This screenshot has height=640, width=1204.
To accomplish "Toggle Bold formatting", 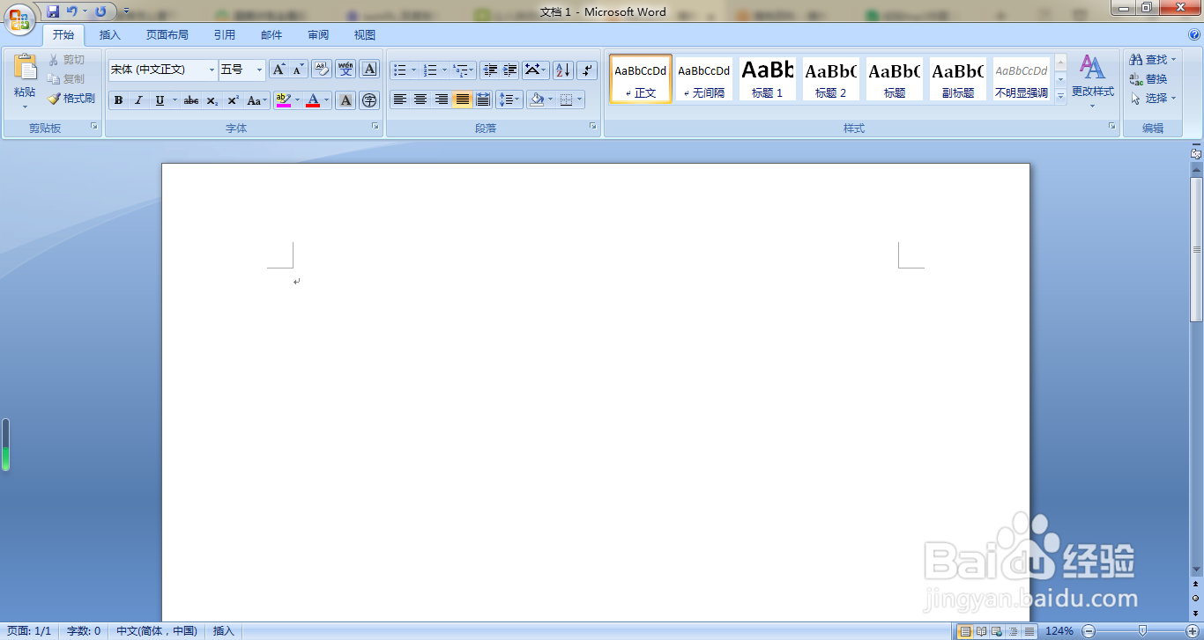I will coord(118,100).
